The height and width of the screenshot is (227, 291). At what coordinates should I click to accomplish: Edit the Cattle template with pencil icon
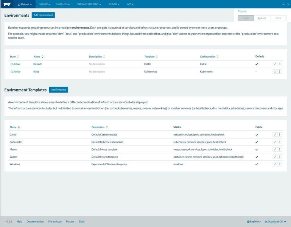click(275, 135)
